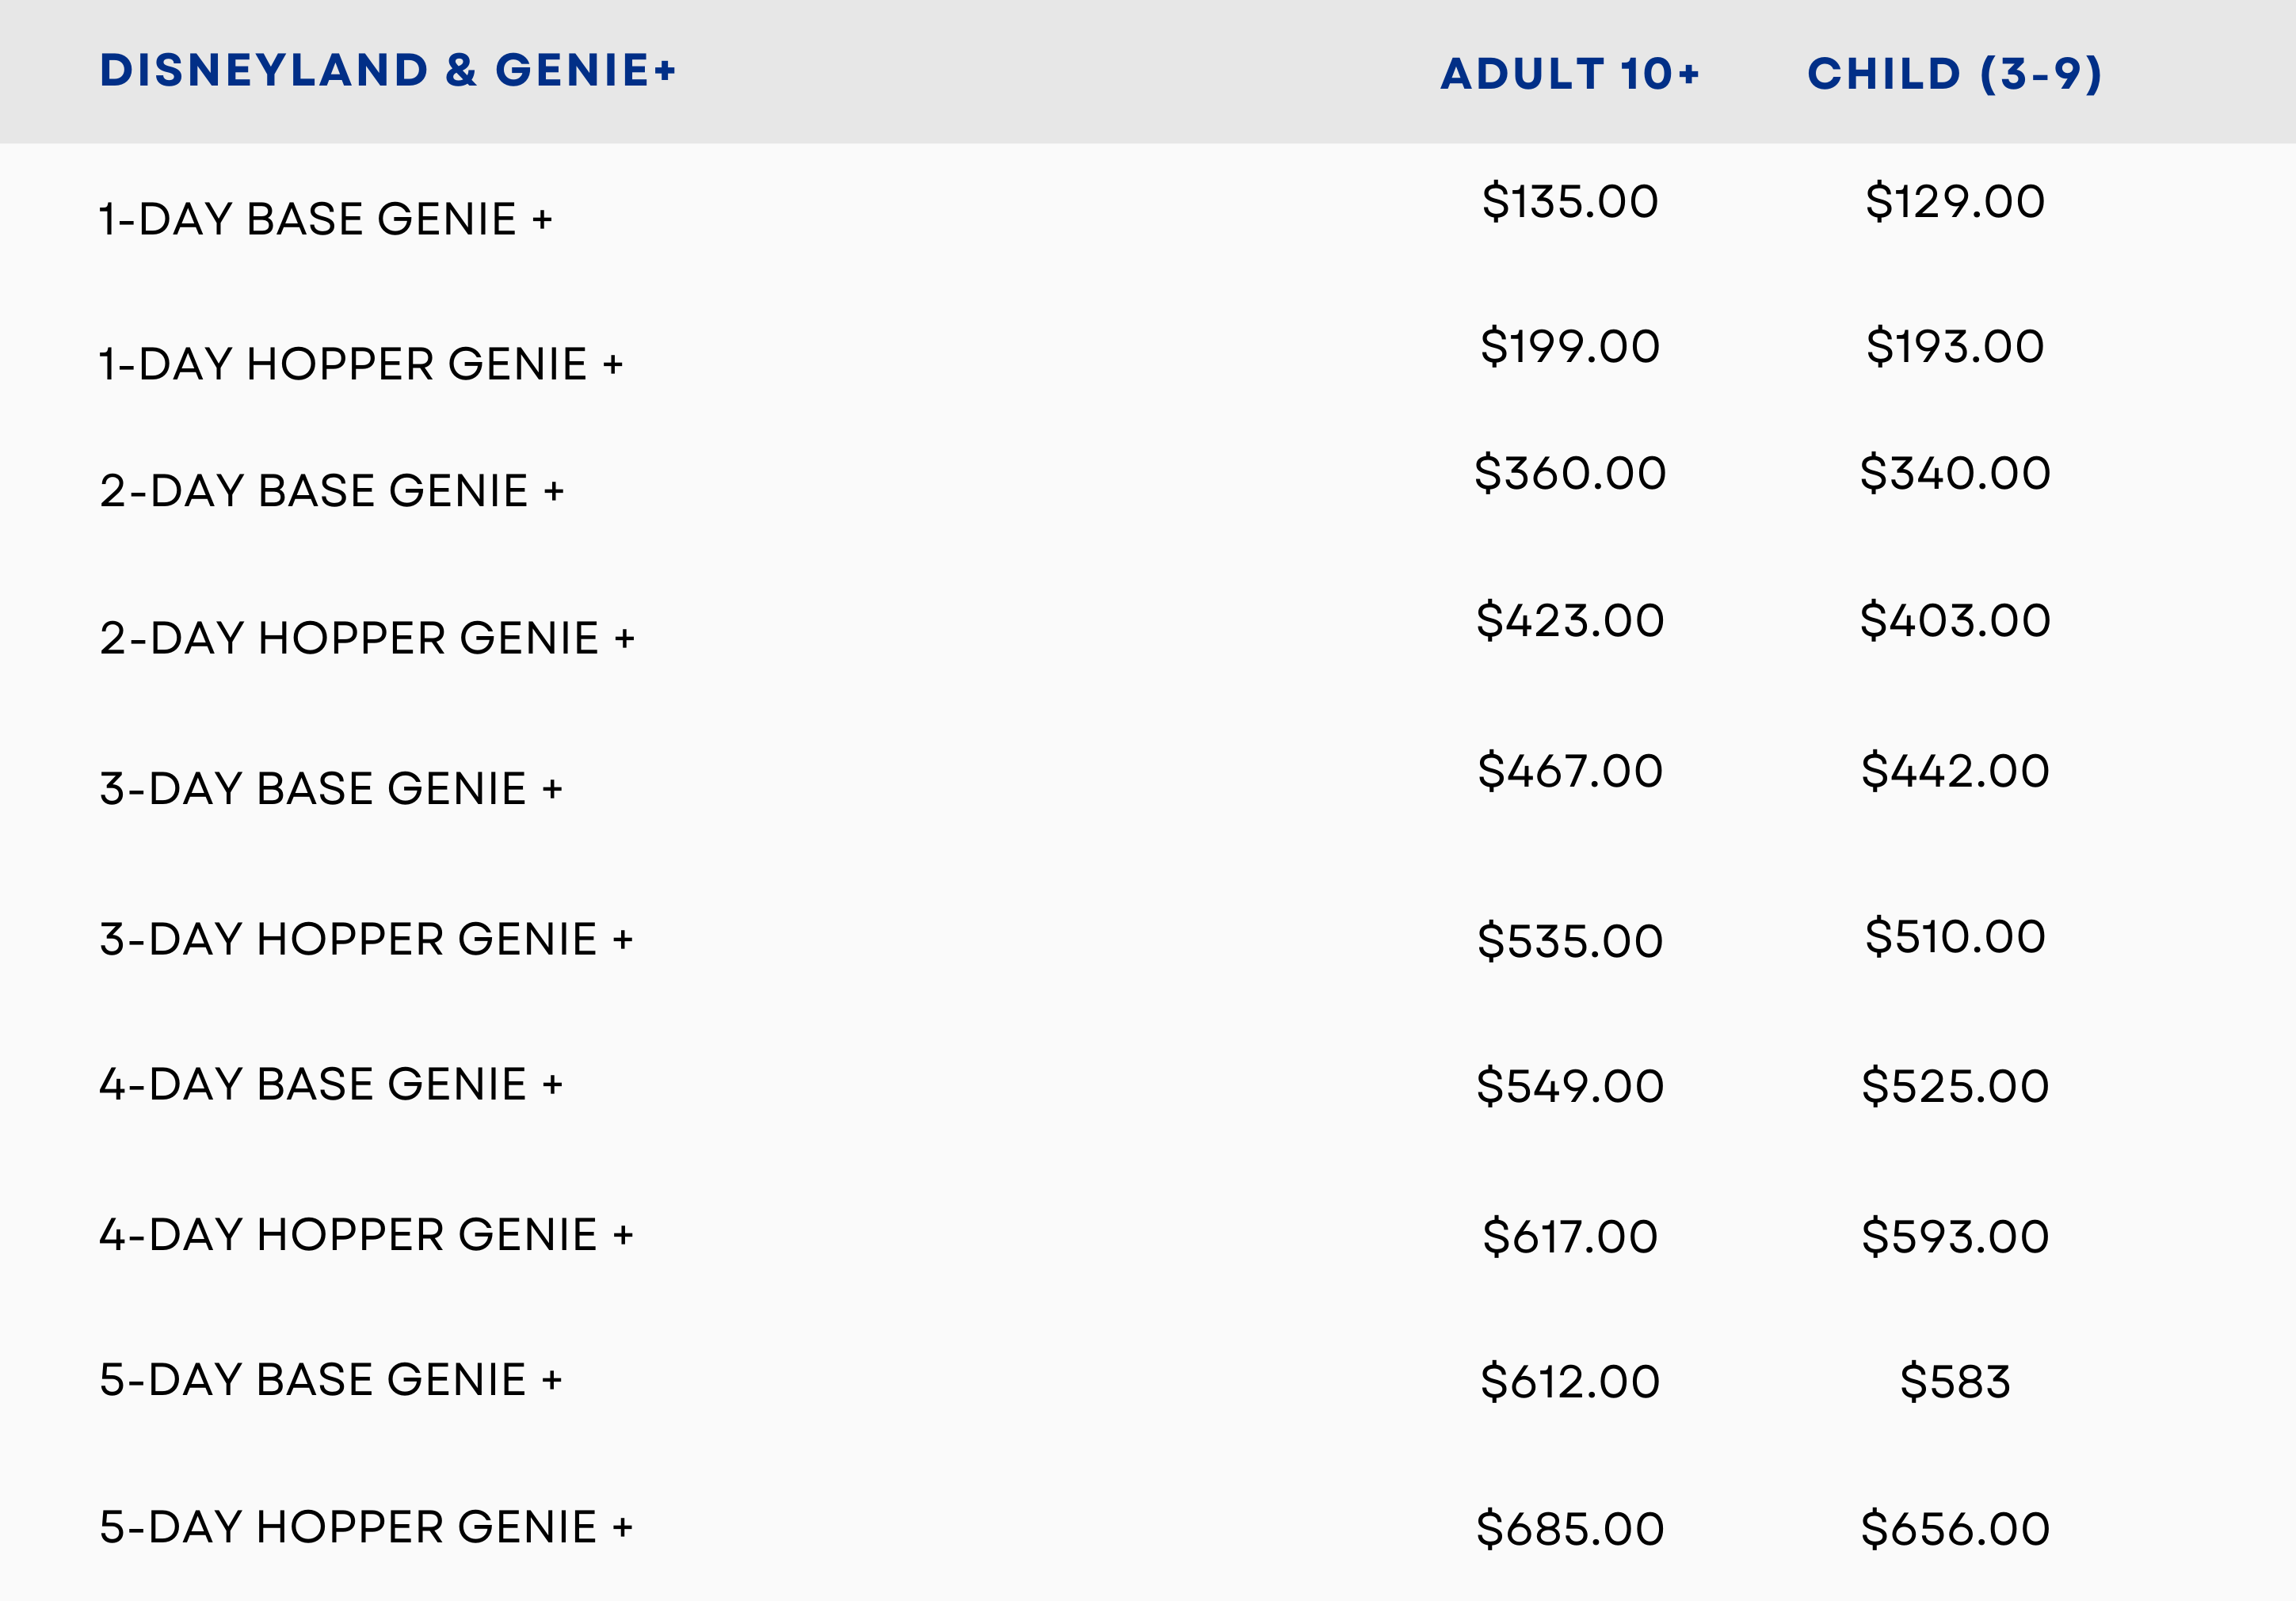The image size is (2296, 1601).
Task: Click the $135.00 adult price
Action: click(1570, 202)
